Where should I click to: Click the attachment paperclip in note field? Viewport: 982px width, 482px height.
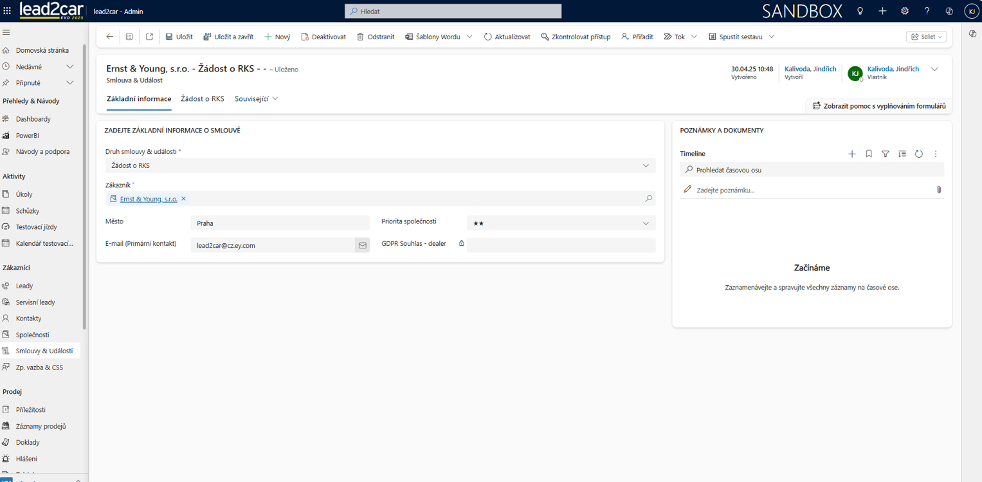tap(938, 190)
